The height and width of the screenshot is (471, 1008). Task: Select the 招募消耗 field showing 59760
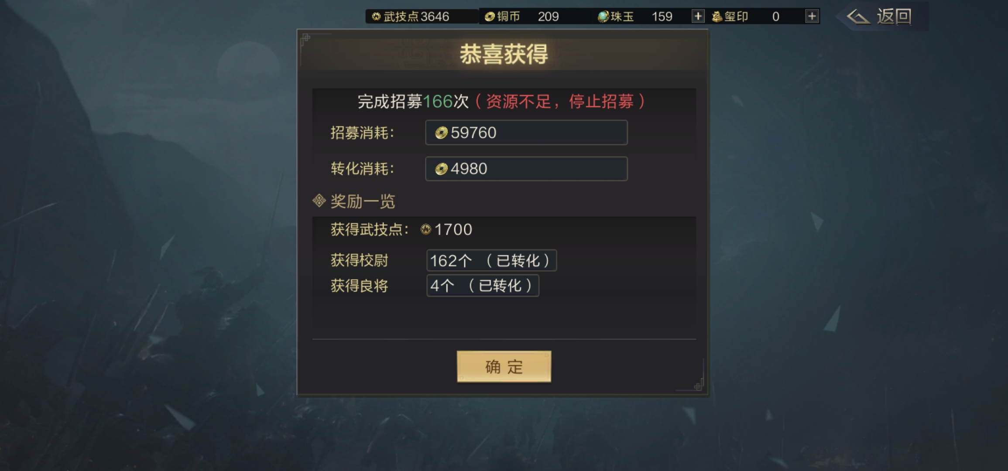[x=526, y=133]
